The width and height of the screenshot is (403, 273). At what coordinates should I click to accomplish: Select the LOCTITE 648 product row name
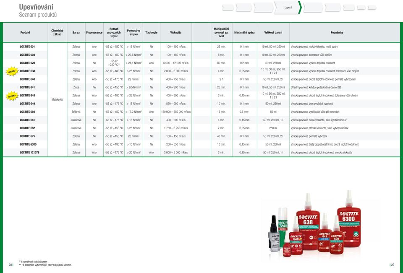point(27,96)
